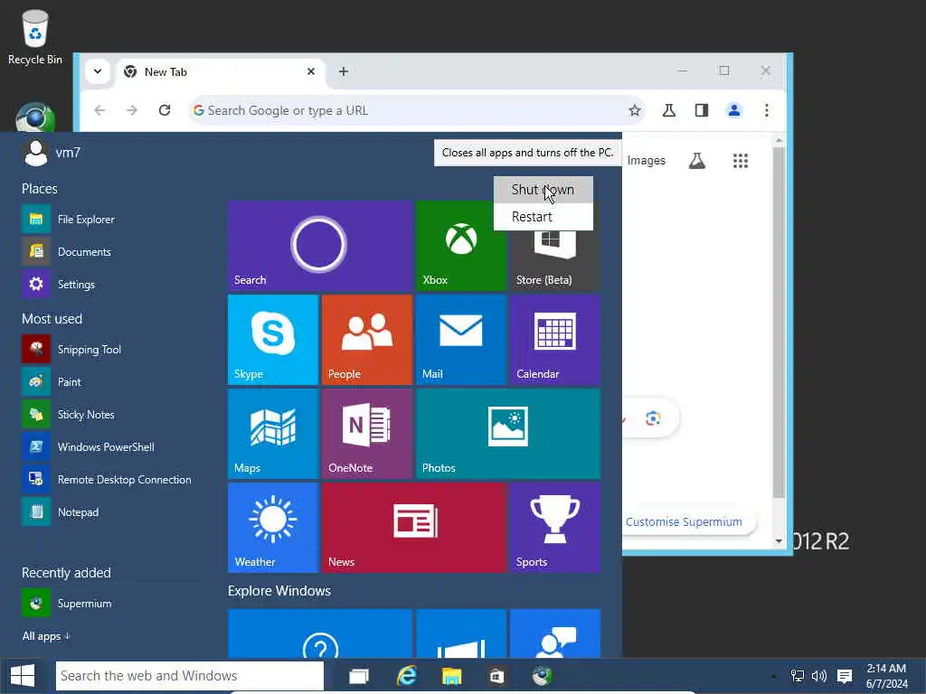
Task: Search by image with Google Lens icon
Action: [653, 418]
